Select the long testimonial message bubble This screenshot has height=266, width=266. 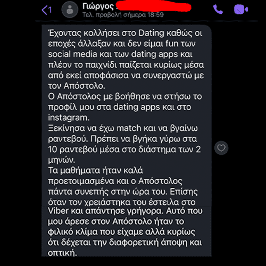pos(127,141)
